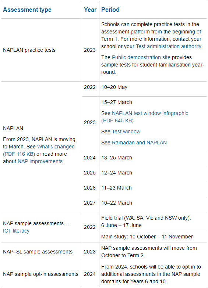Select the 10–20 May period cell
Image resolution: width=208 pixels, height=288 pixels.
[153, 89]
